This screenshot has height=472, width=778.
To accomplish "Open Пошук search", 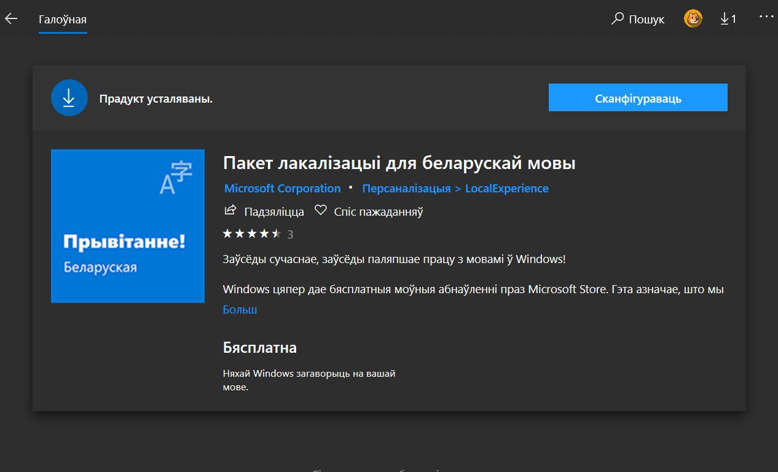I will pos(638,19).
